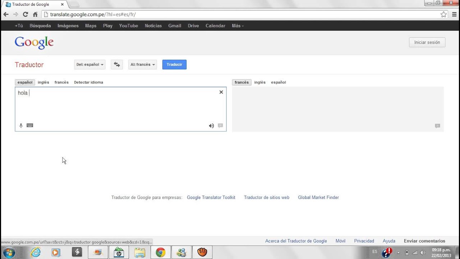The image size is (460, 259).
Task: Activate microphone voice input
Action: tap(21, 126)
